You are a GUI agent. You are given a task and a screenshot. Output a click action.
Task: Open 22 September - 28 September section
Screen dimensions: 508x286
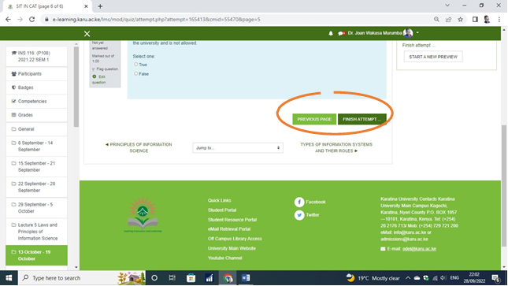[36, 187]
